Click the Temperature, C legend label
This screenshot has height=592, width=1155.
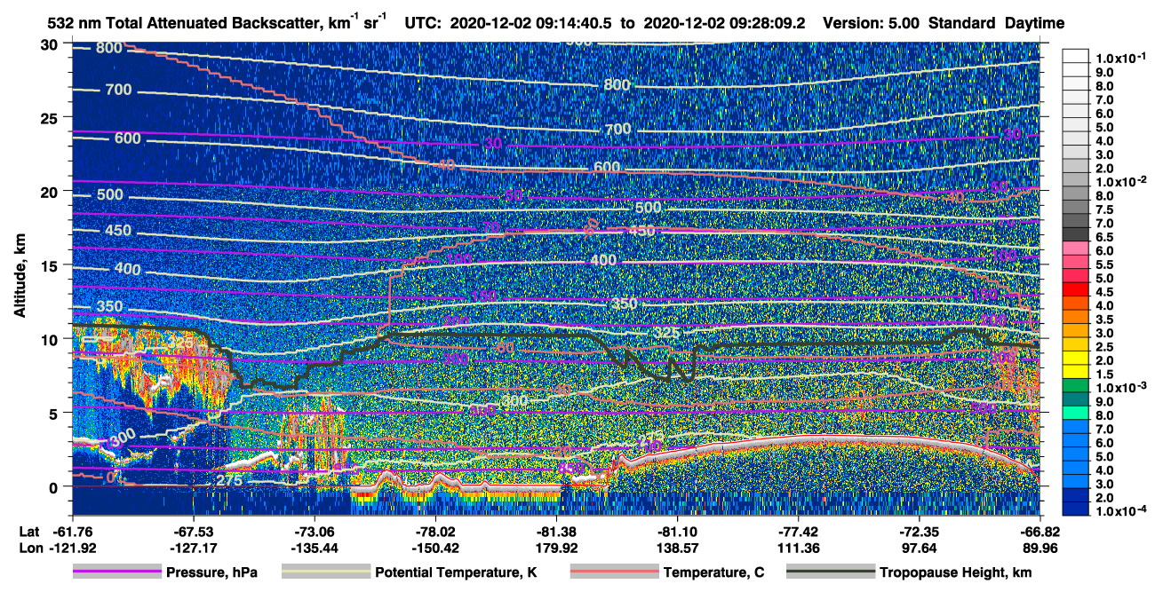pyautogui.click(x=713, y=572)
